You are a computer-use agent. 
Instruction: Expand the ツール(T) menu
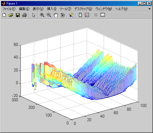click(65, 9)
